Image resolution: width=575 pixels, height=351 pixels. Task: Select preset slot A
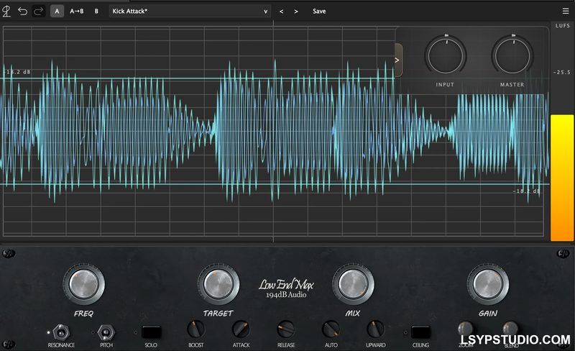coord(57,12)
